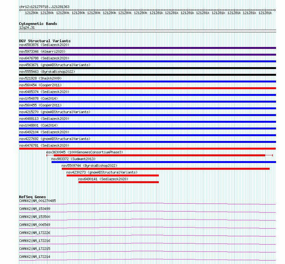Click the red bar under nsv6476781

point(147,149)
